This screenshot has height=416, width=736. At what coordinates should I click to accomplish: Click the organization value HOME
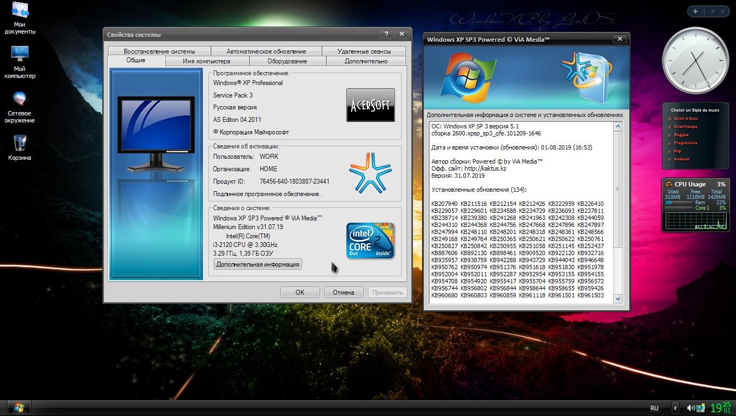pos(268,169)
